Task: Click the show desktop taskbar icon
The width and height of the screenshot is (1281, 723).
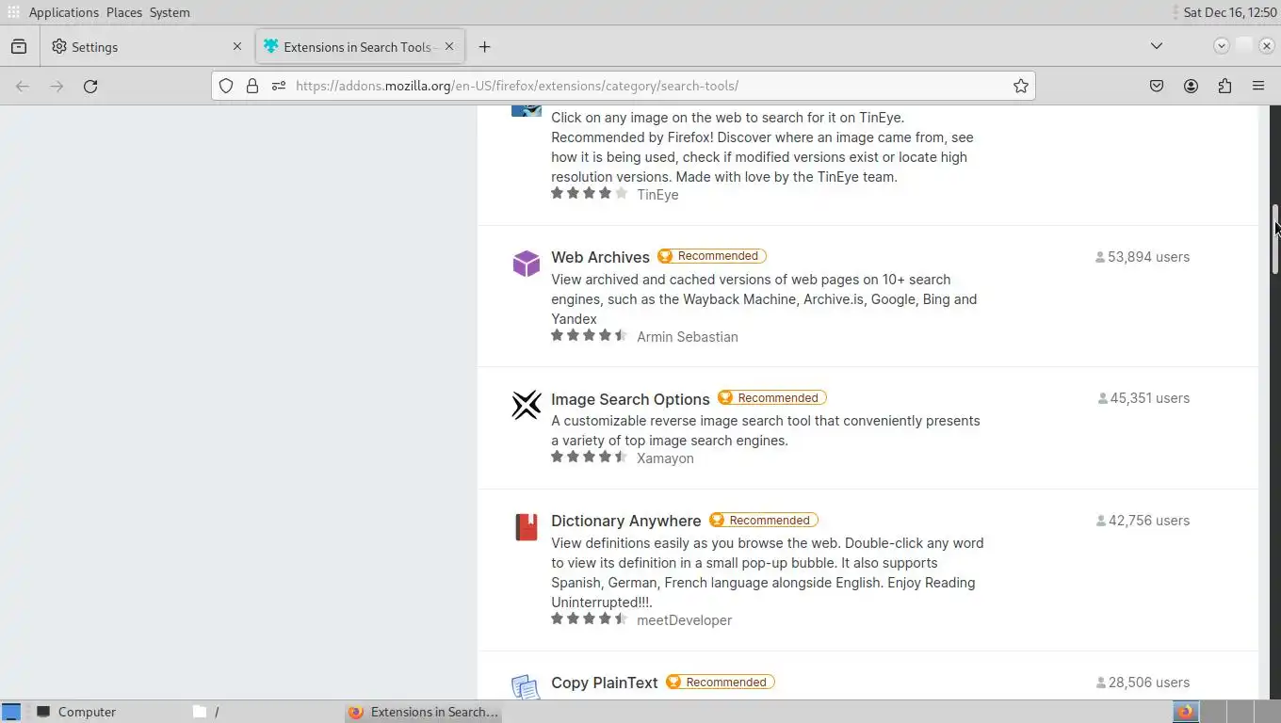Action: [10, 712]
